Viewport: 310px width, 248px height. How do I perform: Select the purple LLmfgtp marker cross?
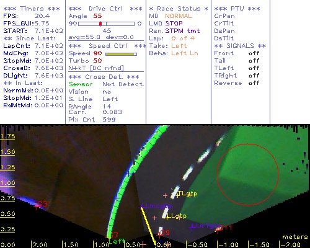coord(192,228)
